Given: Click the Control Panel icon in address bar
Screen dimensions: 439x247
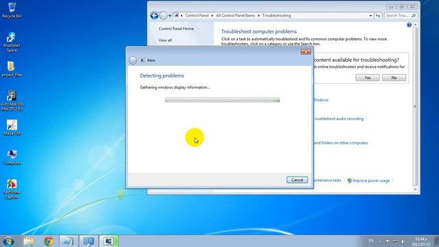Looking at the screenshot, I should [176, 15].
